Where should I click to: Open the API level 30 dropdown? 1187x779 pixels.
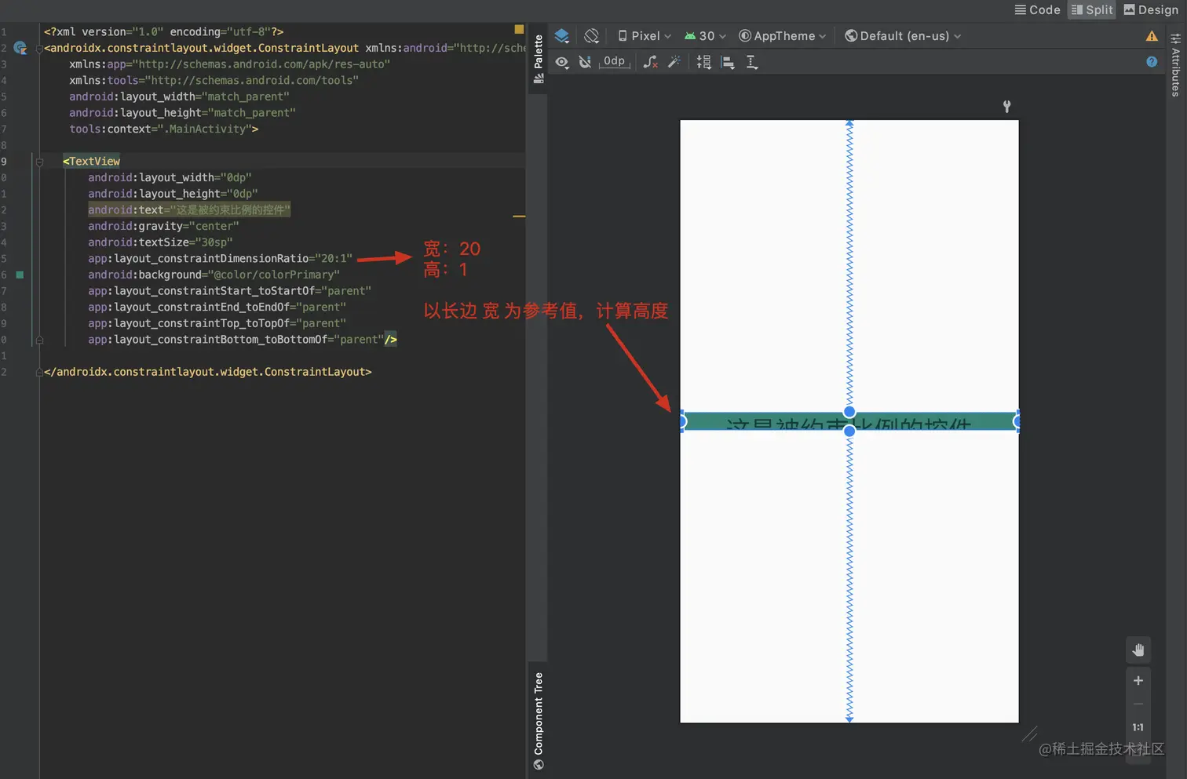[705, 36]
